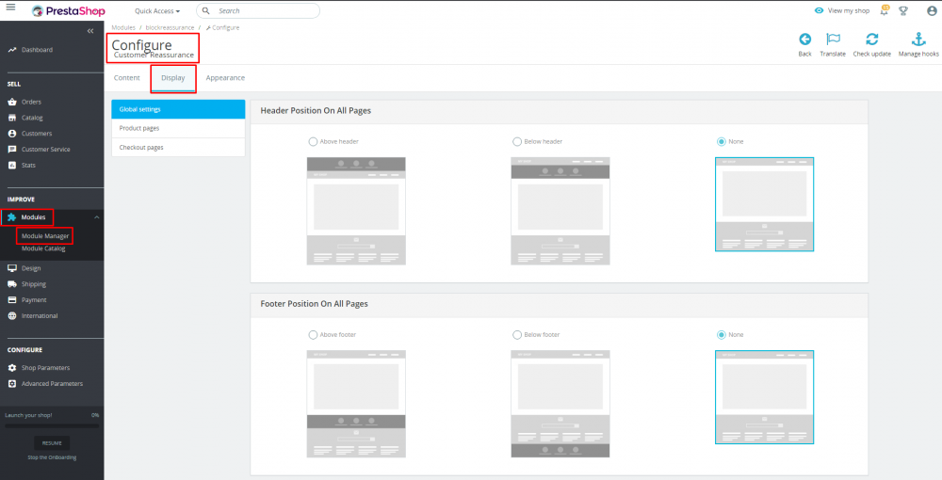Click the Shop Parameters gear icon
Screen dimensions: 942x480
pyautogui.click(x=12, y=368)
